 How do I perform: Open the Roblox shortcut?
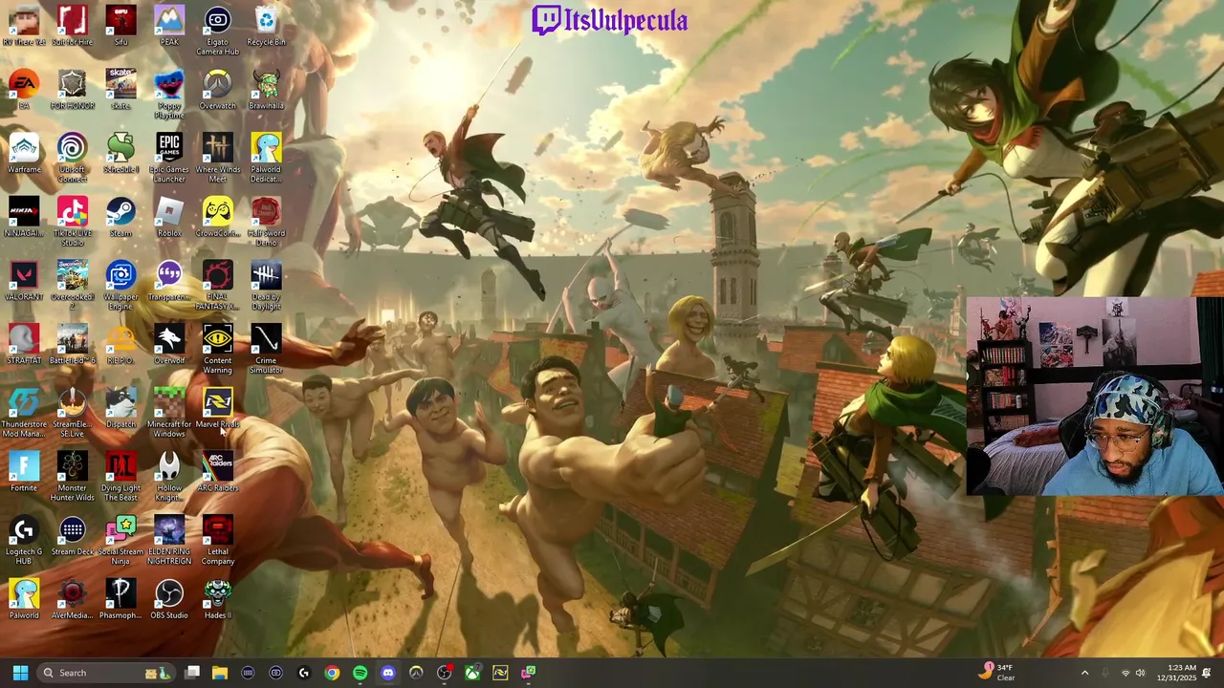169,217
